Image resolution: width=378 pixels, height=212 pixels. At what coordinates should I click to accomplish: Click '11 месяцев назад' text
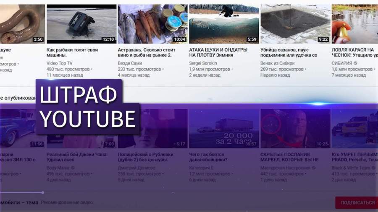65,75
